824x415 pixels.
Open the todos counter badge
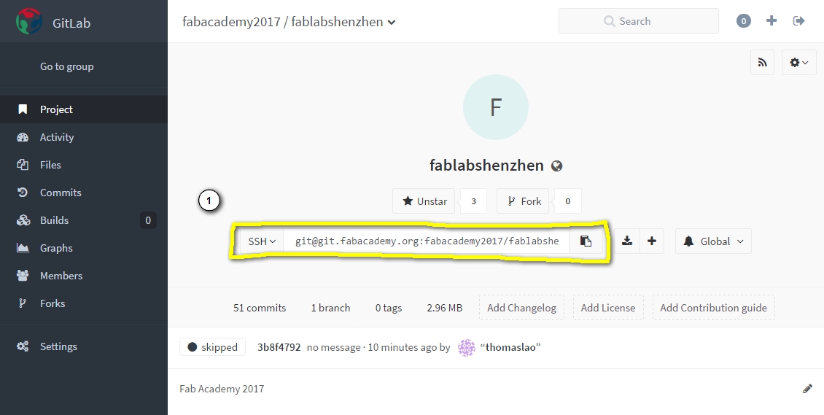[743, 21]
